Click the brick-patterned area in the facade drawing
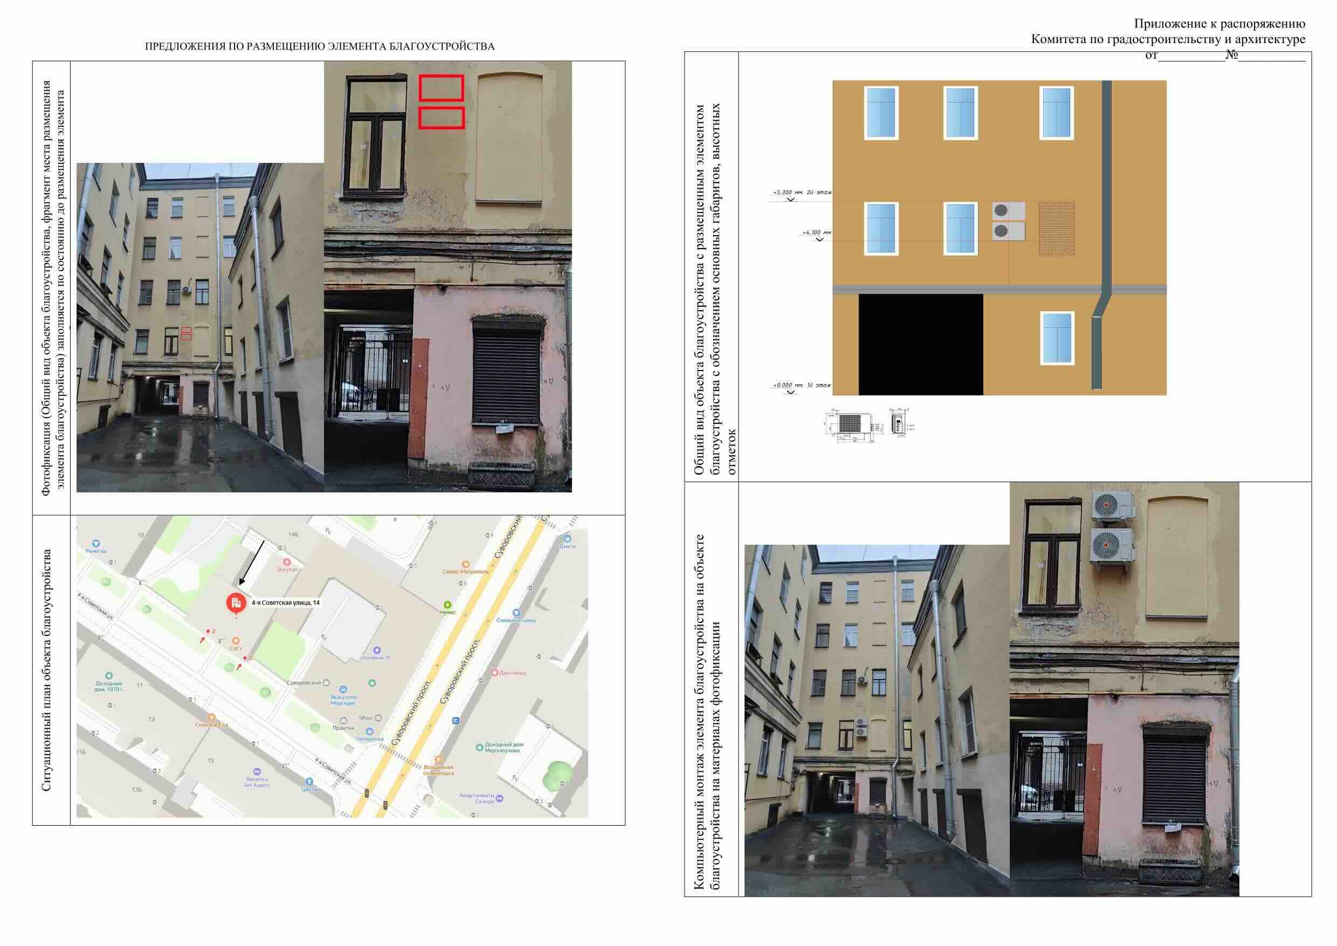 point(1057,229)
